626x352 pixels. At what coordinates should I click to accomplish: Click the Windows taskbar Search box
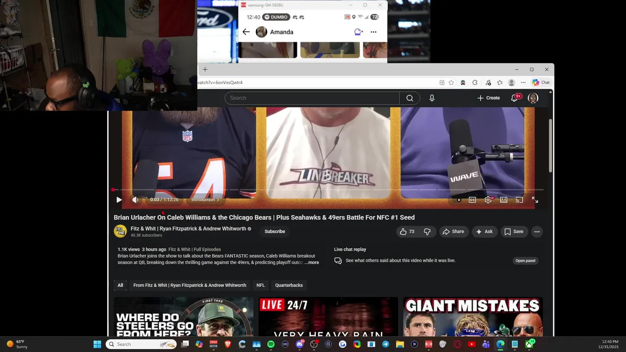pyautogui.click(x=141, y=344)
